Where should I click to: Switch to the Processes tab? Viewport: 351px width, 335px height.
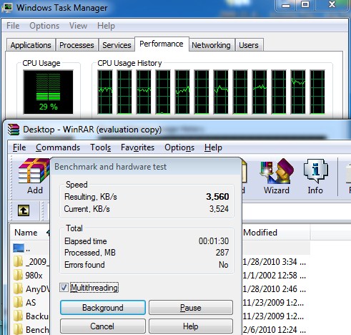pyautogui.click(x=76, y=45)
